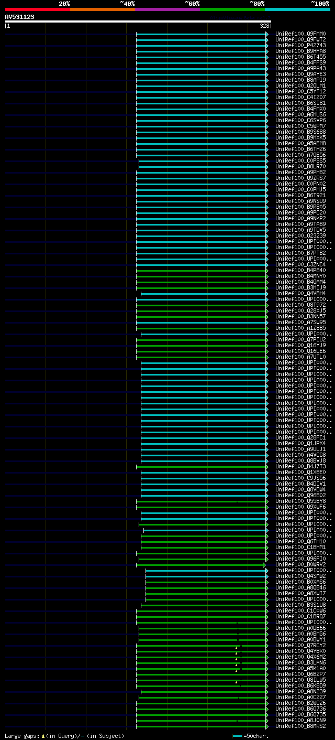Click the green ~80% identity legend segment
Image resolution: width=335 pixels, height=740 pixels.
(232, 9)
